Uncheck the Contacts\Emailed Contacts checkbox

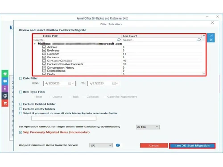(x=44, y=64)
